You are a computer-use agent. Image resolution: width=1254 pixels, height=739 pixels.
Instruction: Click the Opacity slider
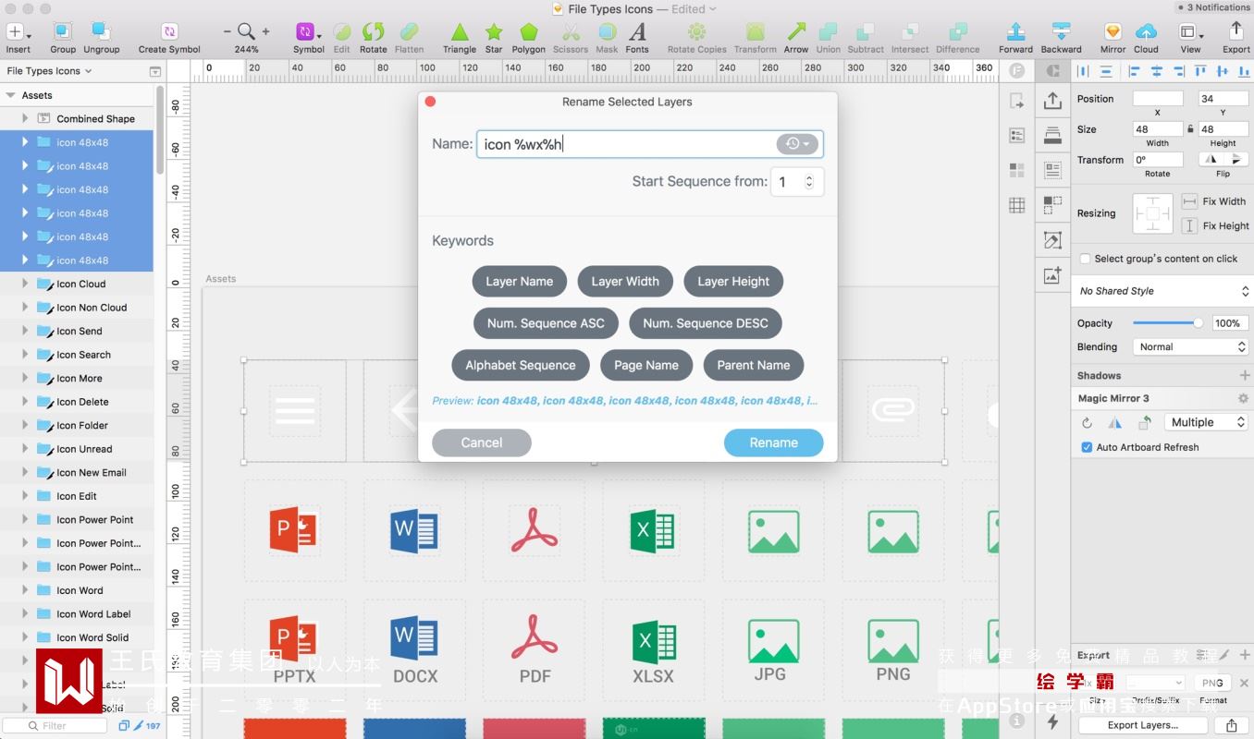[1166, 323]
